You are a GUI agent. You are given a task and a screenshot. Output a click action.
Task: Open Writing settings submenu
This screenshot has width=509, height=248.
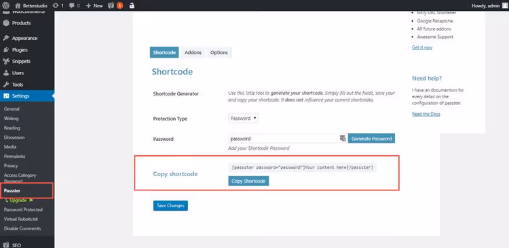(11, 119)
